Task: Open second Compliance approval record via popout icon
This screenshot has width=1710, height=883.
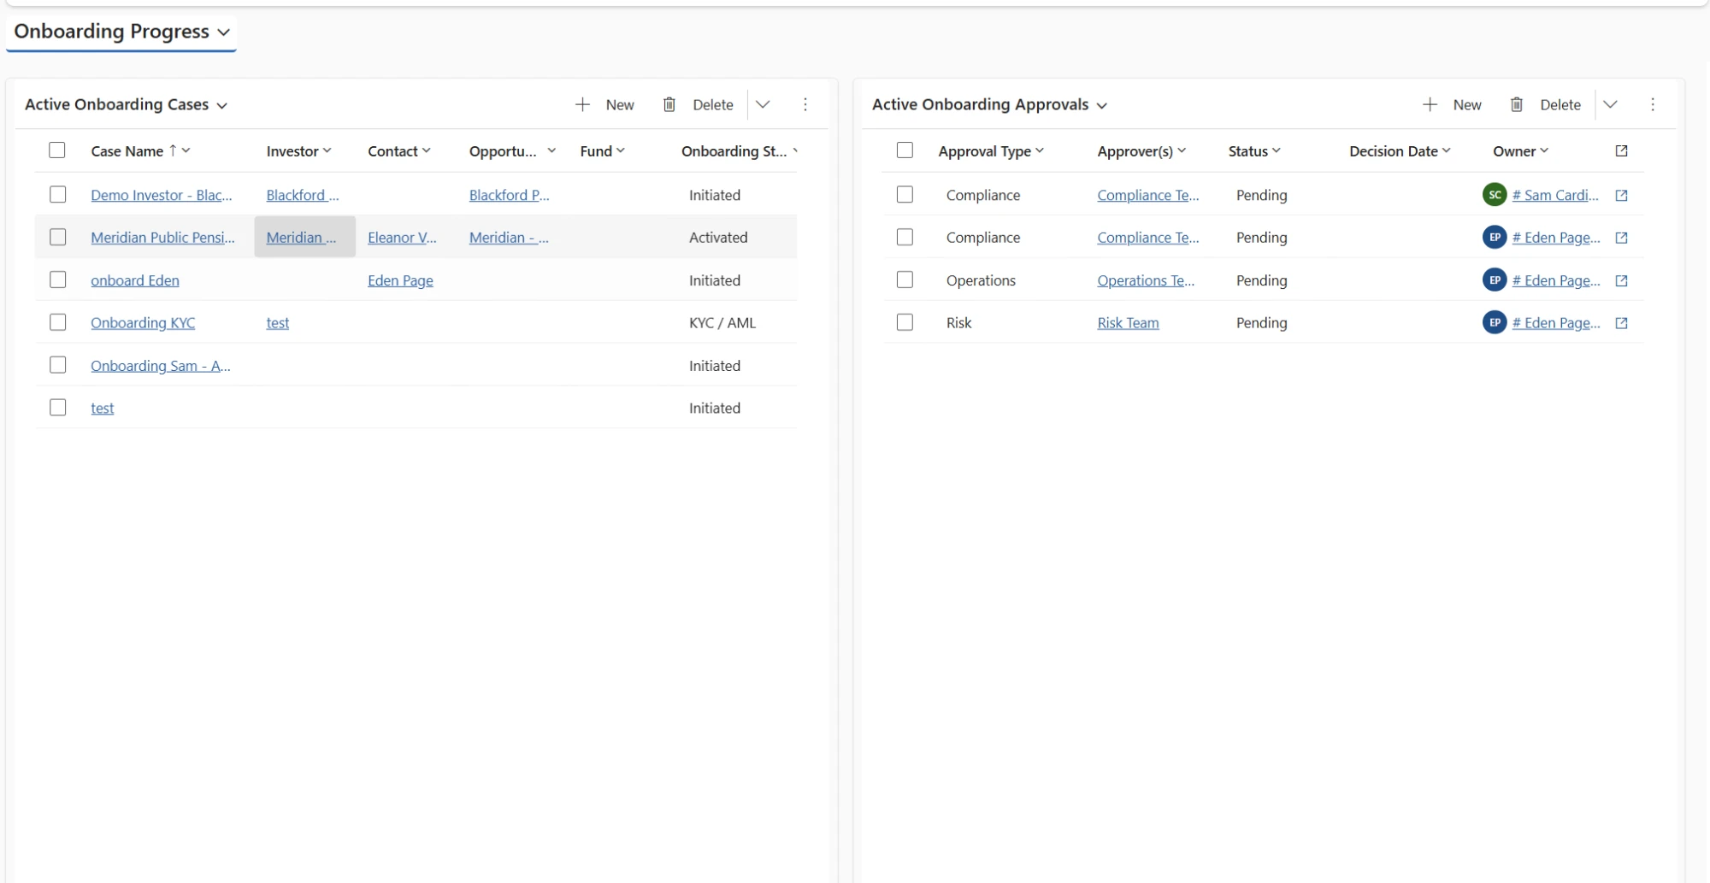Action: click(1621, 238)
